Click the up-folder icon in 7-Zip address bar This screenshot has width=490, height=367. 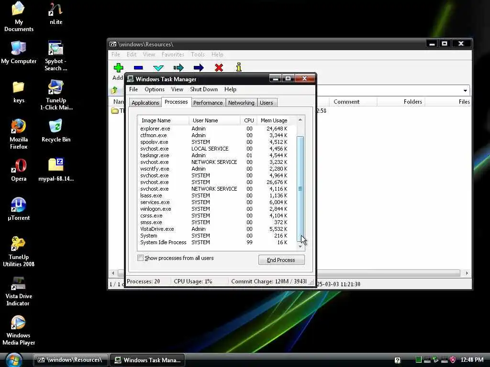pyautogui.click(x=114, y=90)
